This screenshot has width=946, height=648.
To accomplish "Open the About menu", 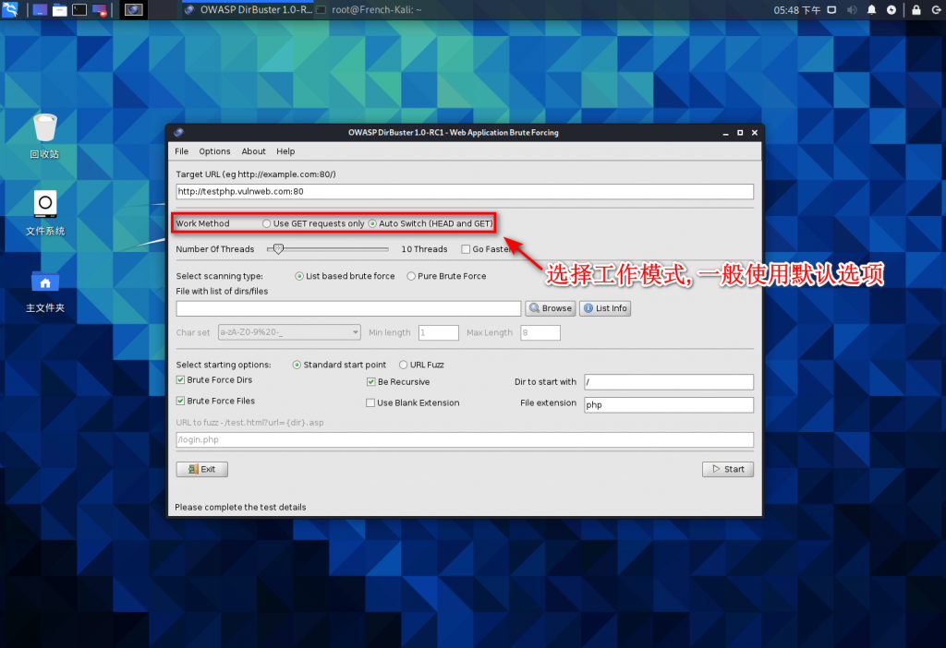I will 253,151.
